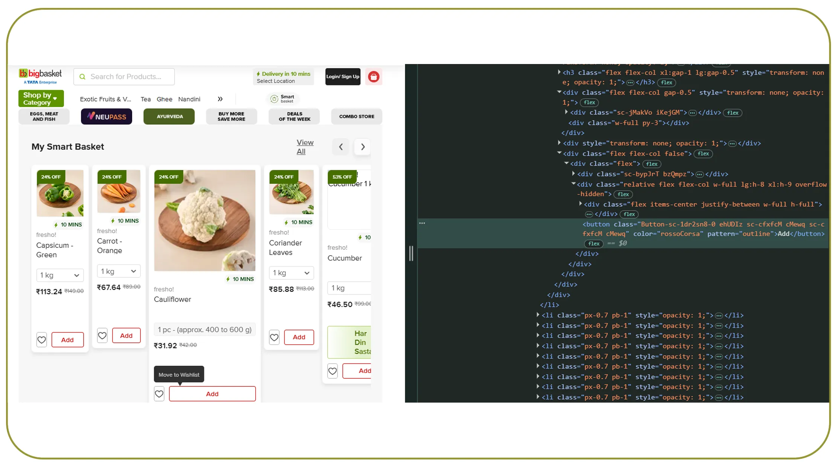This screenshot has width=837, height=467.
Task: Open the Combo Store tab
Action: 357,116
